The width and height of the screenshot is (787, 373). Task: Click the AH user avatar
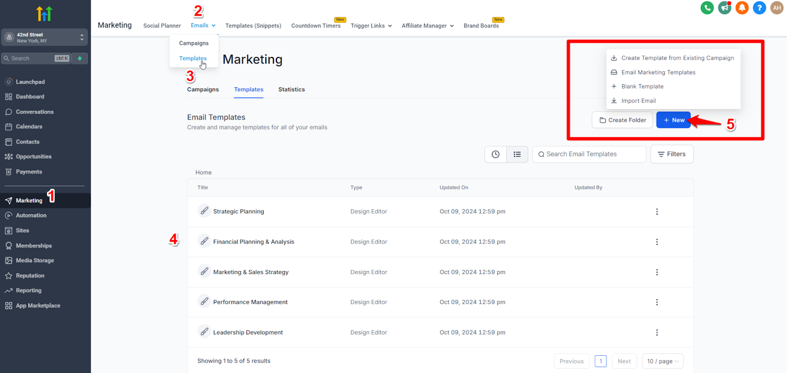pos(777,8)
